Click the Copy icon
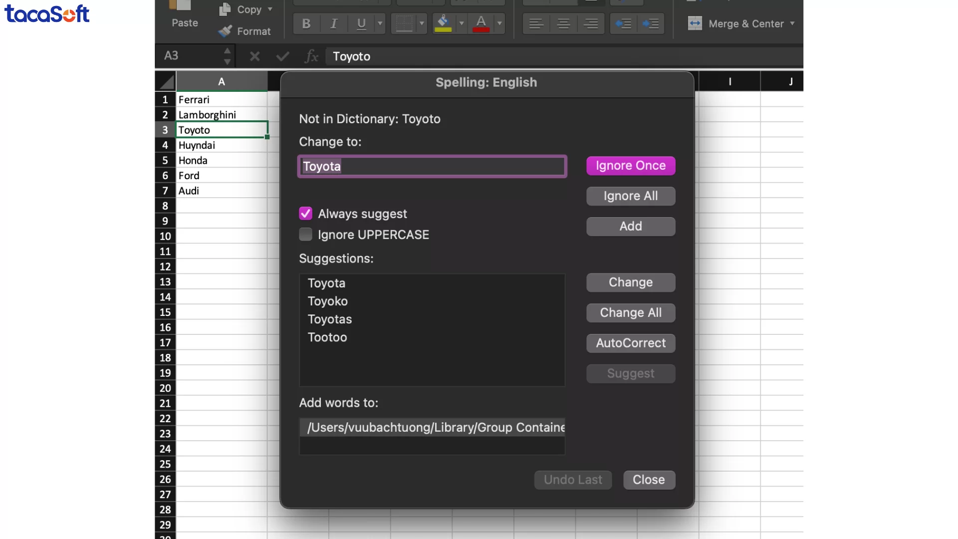 click(x=224, y=9)
